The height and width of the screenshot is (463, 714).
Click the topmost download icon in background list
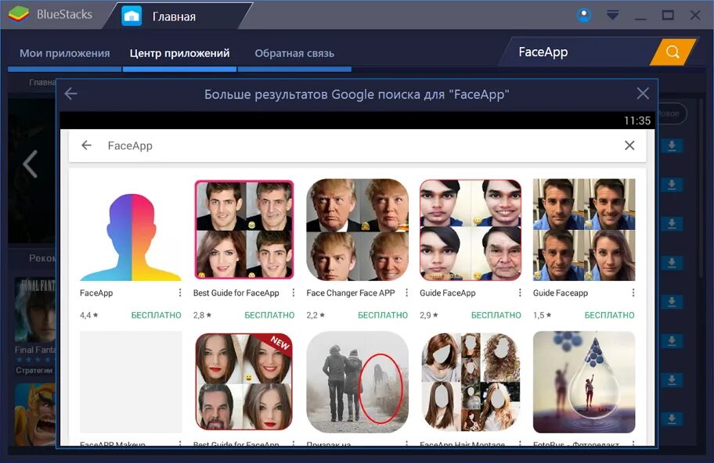[x=672, y=146]
